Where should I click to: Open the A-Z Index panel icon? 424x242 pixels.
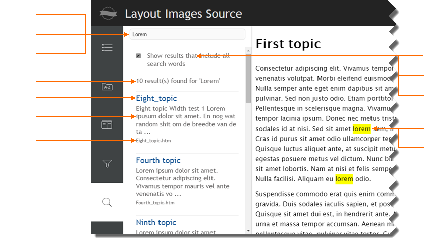click(x=107, y=87)
